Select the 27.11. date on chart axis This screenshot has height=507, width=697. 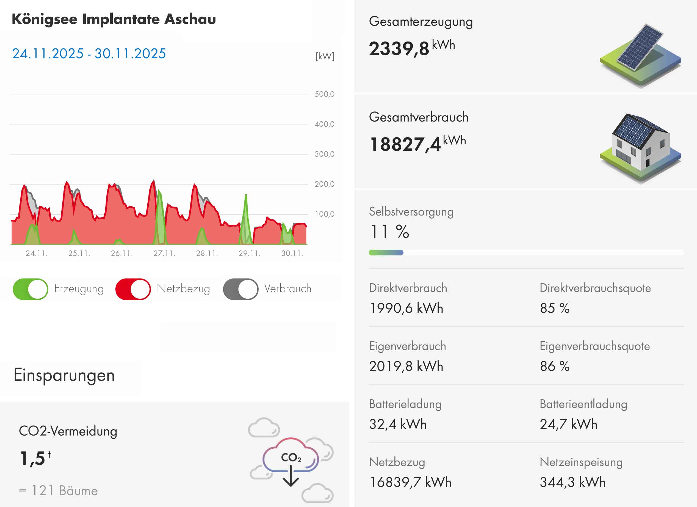(164, 253)
